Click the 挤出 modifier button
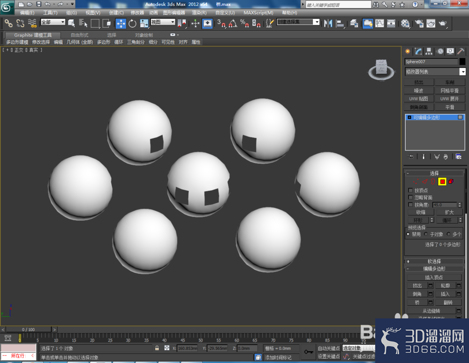This screenshot has width=469, height=363. pyautogui.click(x=419, y=82)
